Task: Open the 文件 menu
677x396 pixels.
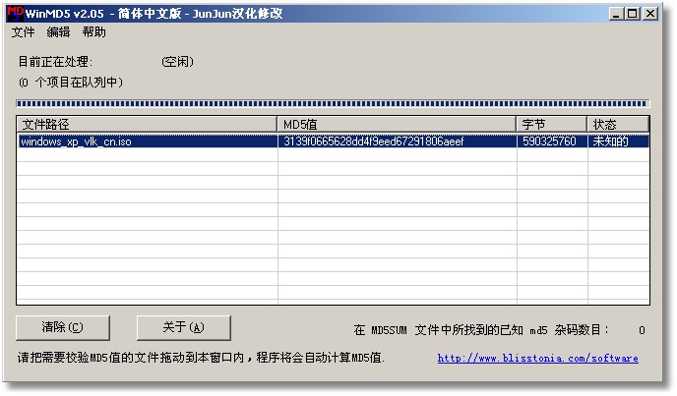Action: click(x=23, y=32)
